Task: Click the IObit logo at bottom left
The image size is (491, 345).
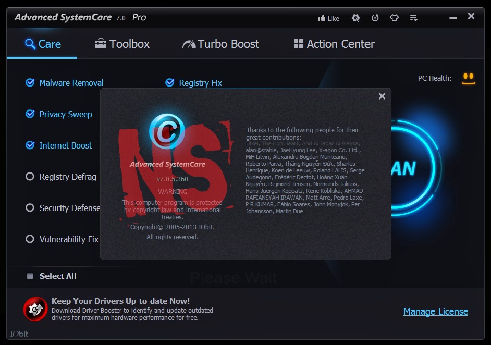Action: click(x=19, y=334)
